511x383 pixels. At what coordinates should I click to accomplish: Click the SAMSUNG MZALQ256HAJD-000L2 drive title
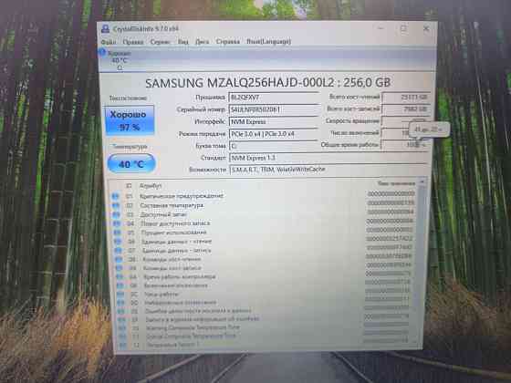(x=268, y=83)
